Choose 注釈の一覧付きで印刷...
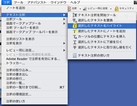 tap(35, 87)
